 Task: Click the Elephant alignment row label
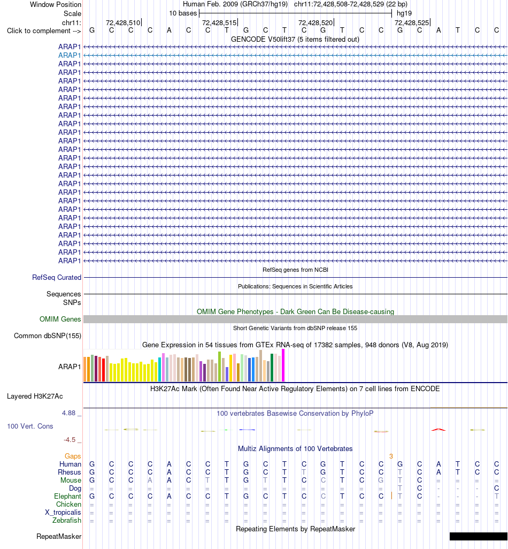coord(67,496)
